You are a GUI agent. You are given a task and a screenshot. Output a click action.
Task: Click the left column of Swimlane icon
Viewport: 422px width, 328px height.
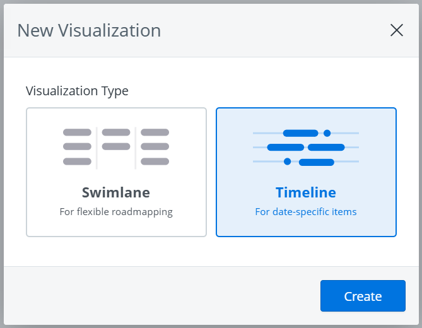78,147
